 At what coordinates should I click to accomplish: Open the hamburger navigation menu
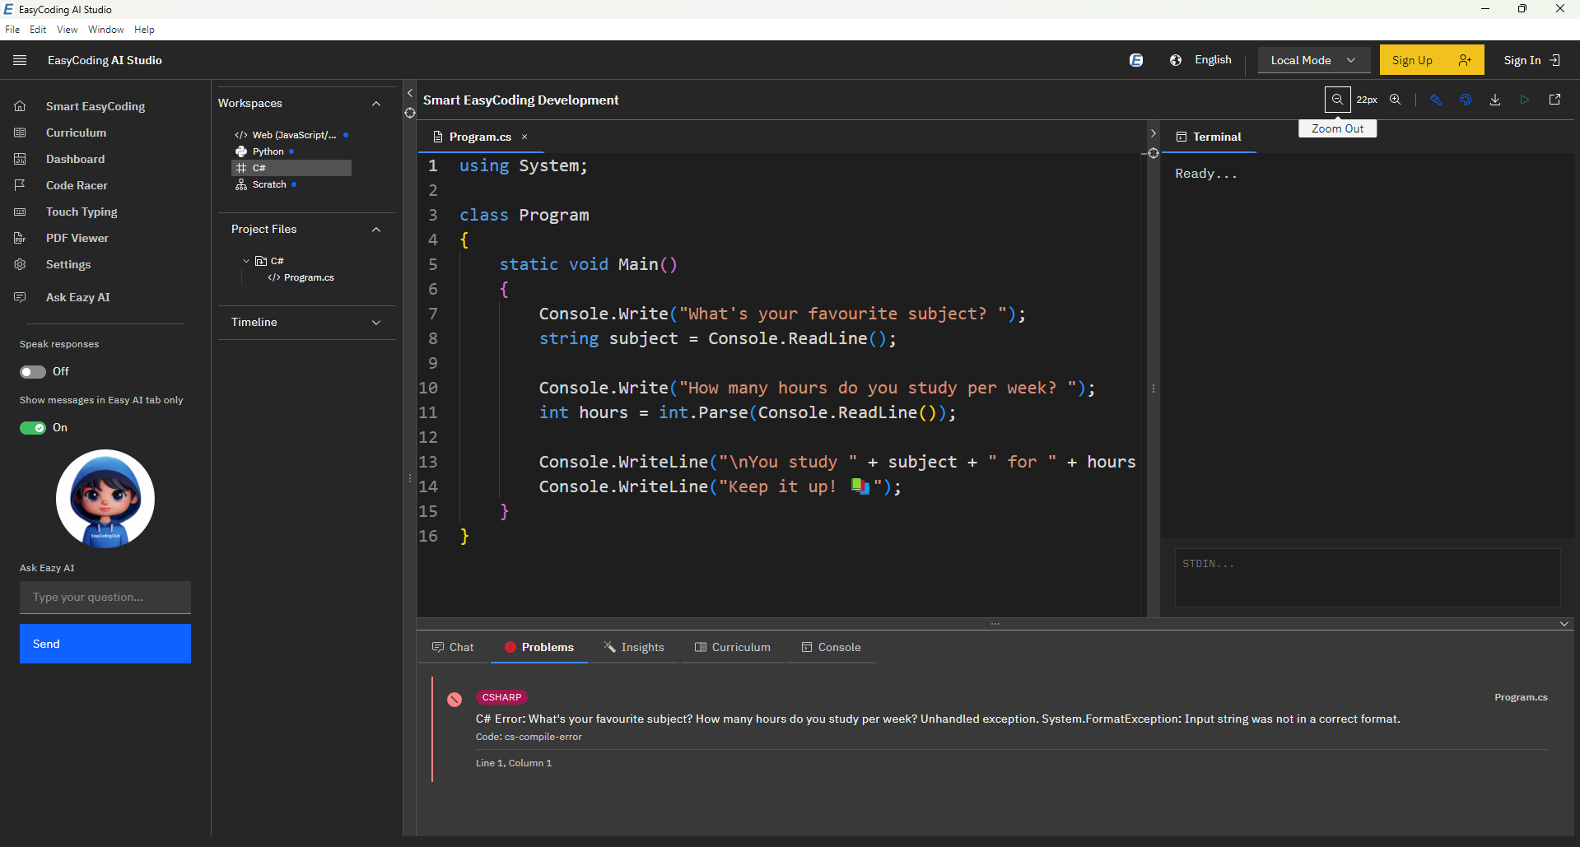[20, 60]
